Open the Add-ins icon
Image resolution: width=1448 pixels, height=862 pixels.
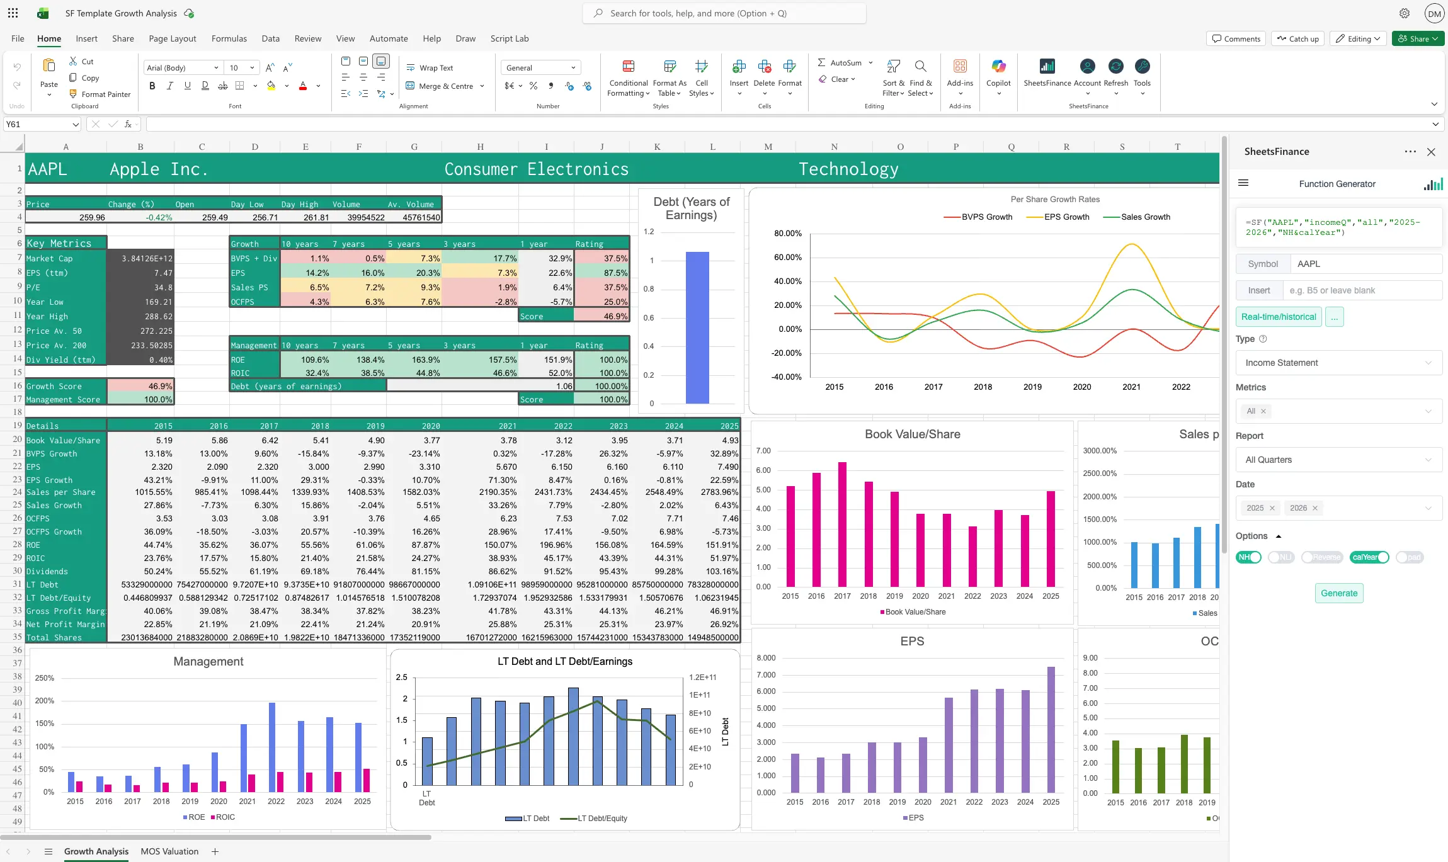click(x=960, y=67)
